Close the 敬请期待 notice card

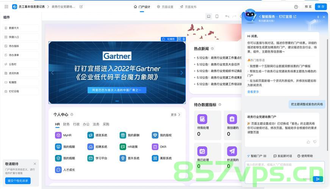pos(35,164)
